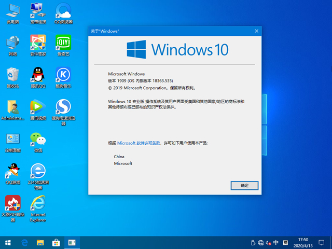Open the Administrator folder icon
The height and width of the screenshot is (249, 332).
(13, 110)
